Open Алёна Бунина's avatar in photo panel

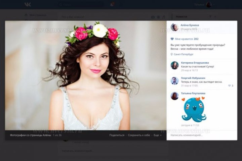pyautogui.click(x=174, y=27)
